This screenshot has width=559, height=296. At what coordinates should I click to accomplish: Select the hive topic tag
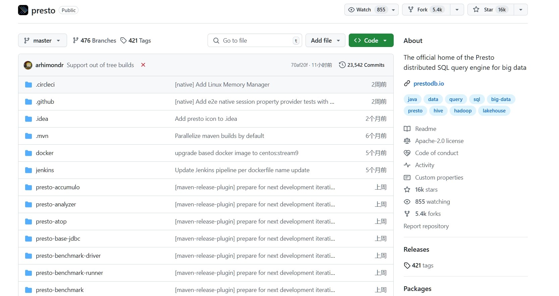coord(438,111)
